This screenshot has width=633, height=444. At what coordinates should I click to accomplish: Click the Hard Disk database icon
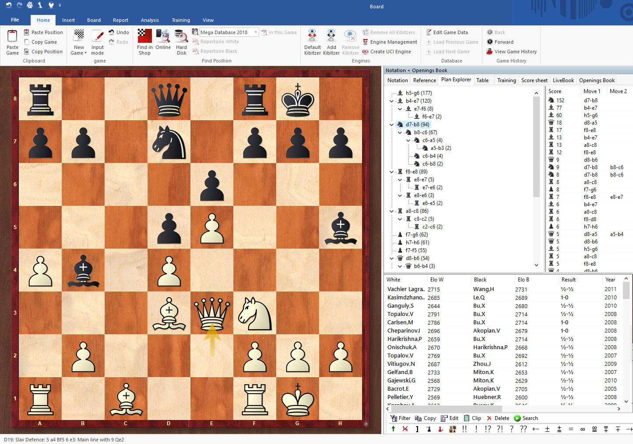pos(181,42)
